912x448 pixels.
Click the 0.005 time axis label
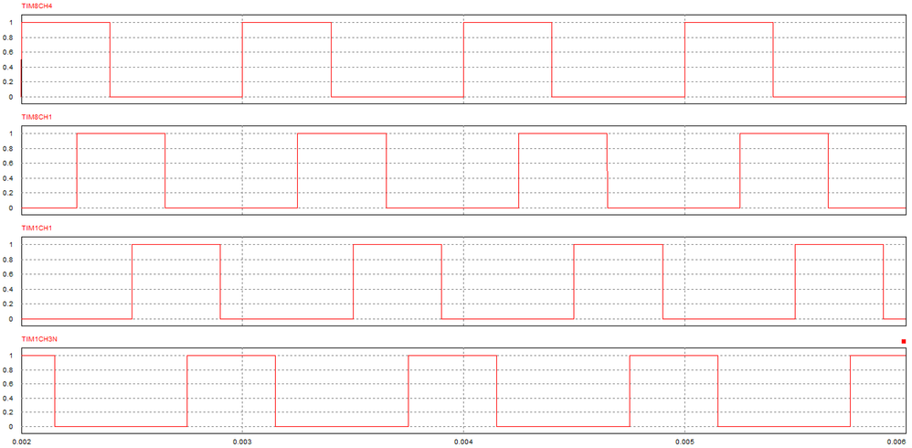[x=684, y=443]
